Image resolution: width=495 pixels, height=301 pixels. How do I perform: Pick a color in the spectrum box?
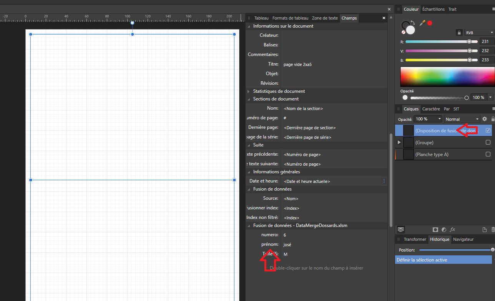coord(447,77)
